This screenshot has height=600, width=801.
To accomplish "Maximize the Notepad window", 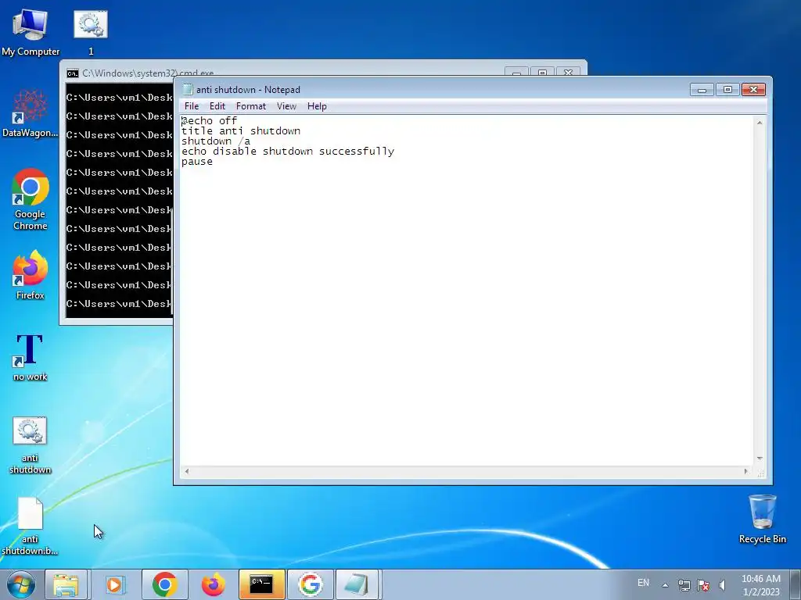I will [x=727, y=90].
